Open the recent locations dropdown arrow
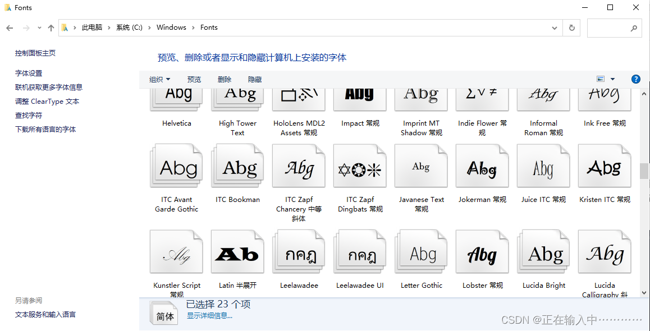Screen dimensions: 650x331 [39, 27]
